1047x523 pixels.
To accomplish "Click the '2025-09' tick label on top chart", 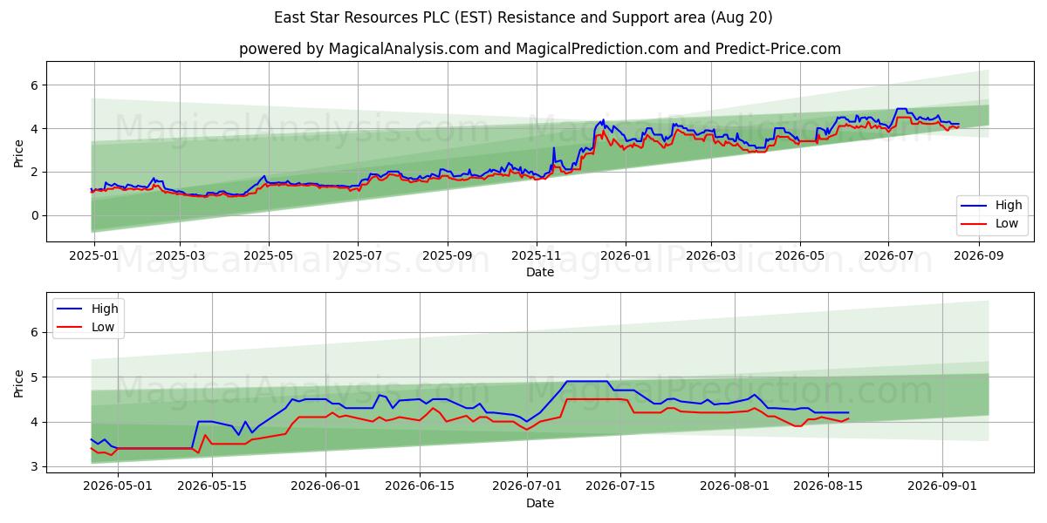I will pos(448,256).
